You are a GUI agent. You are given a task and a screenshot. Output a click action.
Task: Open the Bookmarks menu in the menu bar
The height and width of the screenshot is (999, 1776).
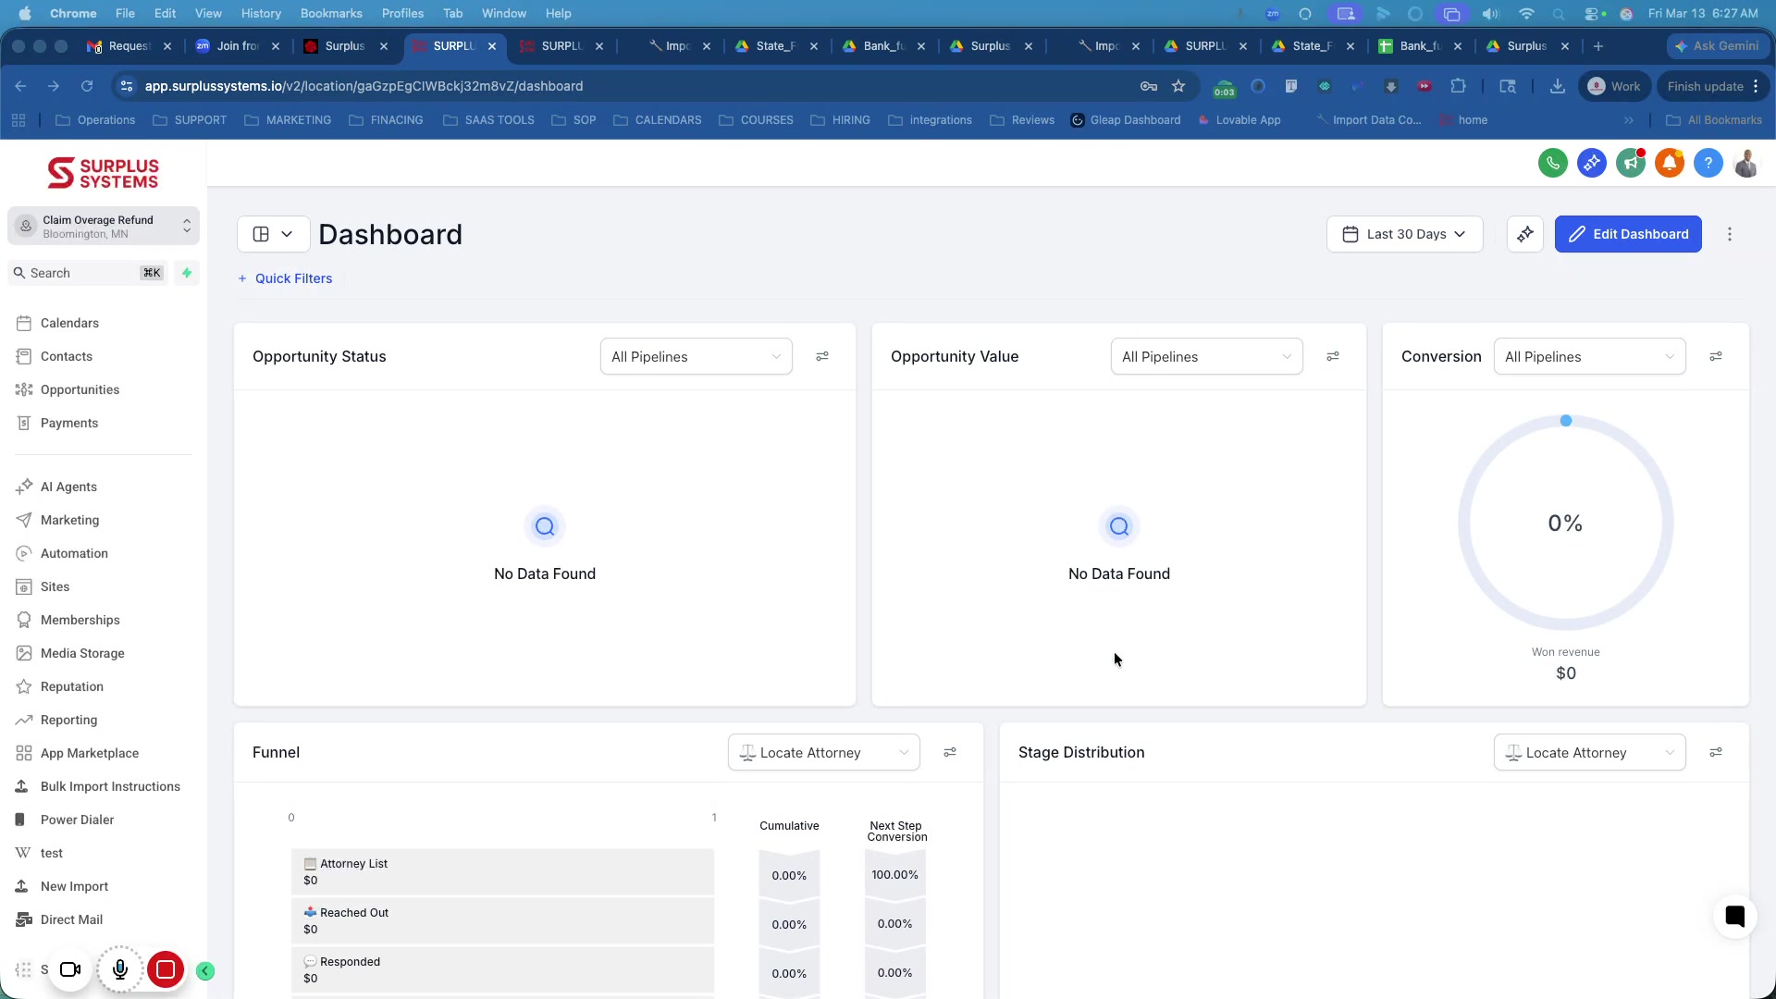(330, 13)
